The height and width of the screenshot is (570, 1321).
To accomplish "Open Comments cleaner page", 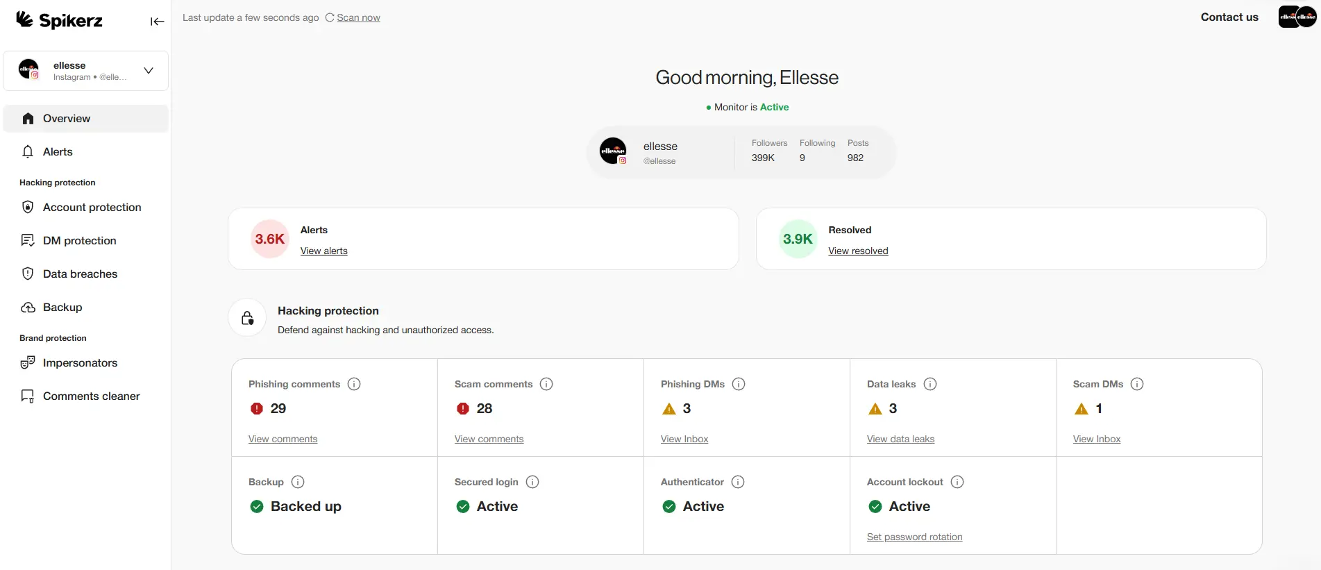I will click(x=86, y=396).
